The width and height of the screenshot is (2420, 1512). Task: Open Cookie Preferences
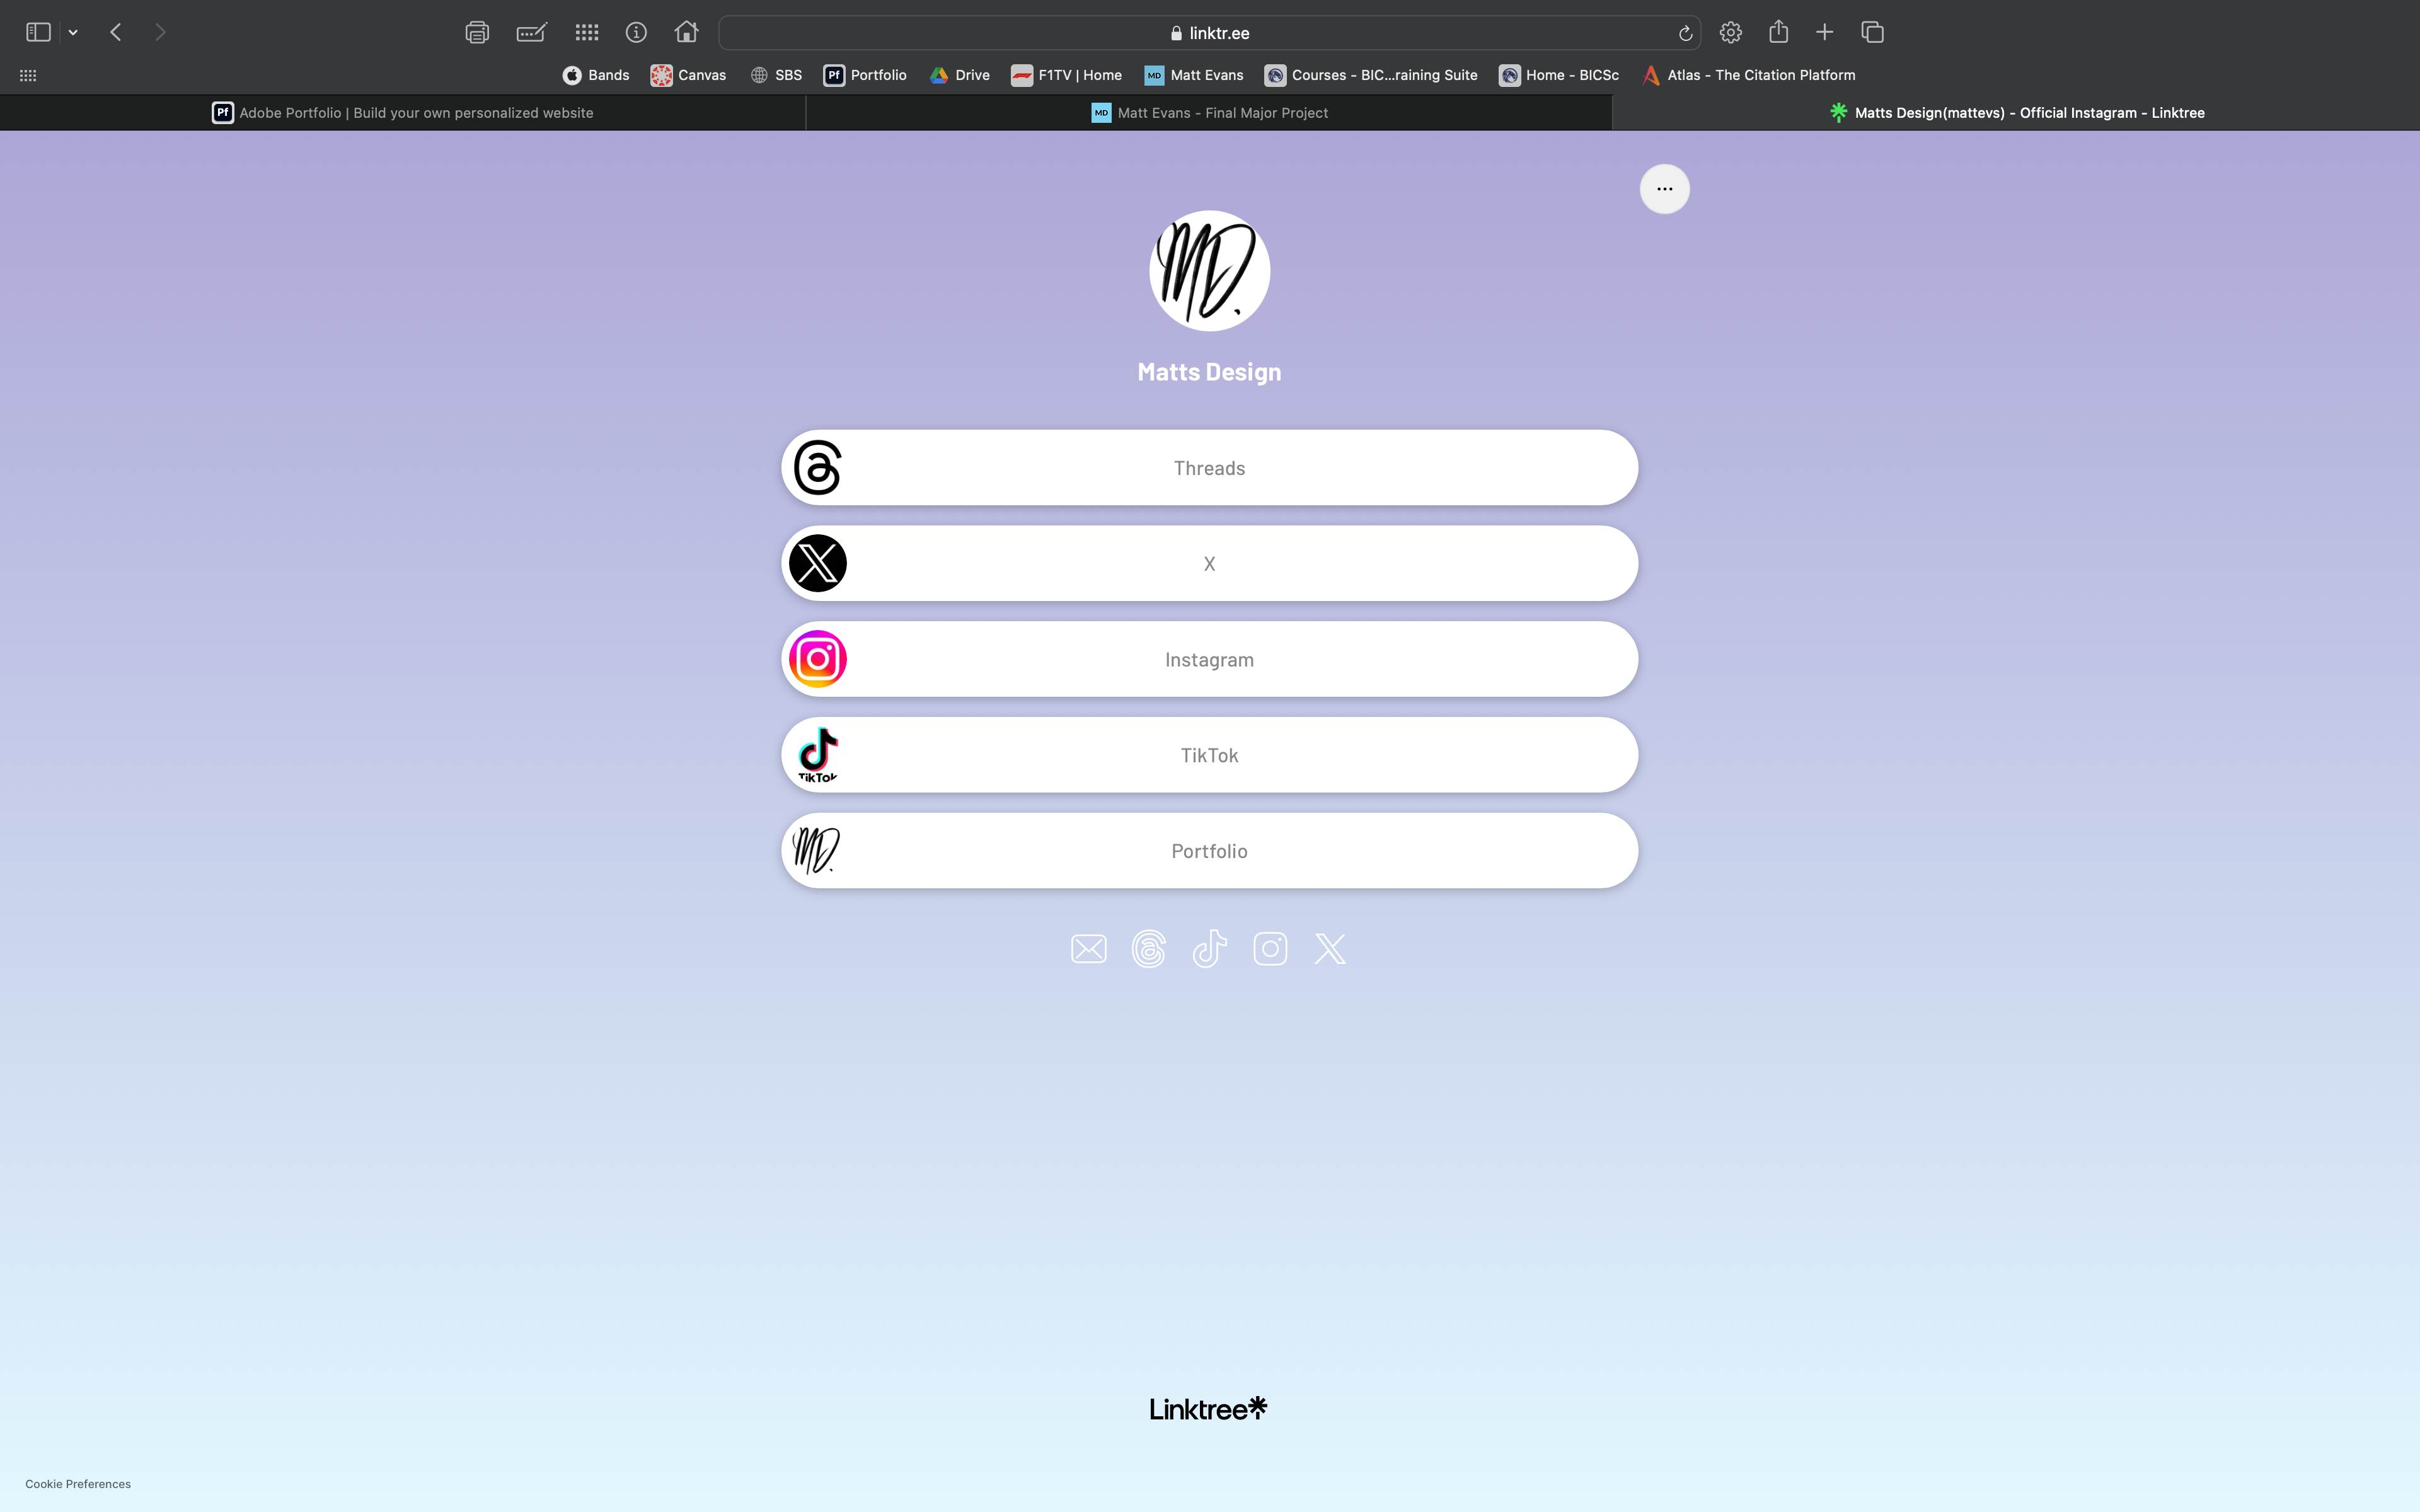[x=78, y=1484]
